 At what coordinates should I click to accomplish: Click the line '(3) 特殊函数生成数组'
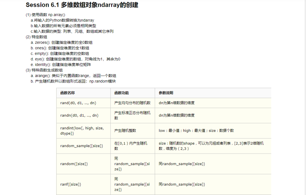44,70
